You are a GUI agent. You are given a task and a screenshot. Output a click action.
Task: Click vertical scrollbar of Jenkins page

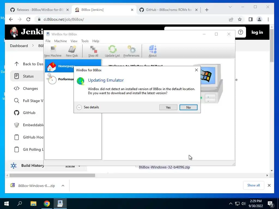[x=272, y=45]
